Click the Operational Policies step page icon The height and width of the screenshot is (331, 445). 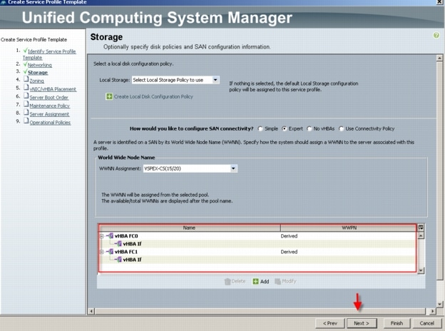point(26,121)
